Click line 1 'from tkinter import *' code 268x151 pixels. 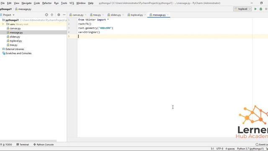(x=93, y=20)
